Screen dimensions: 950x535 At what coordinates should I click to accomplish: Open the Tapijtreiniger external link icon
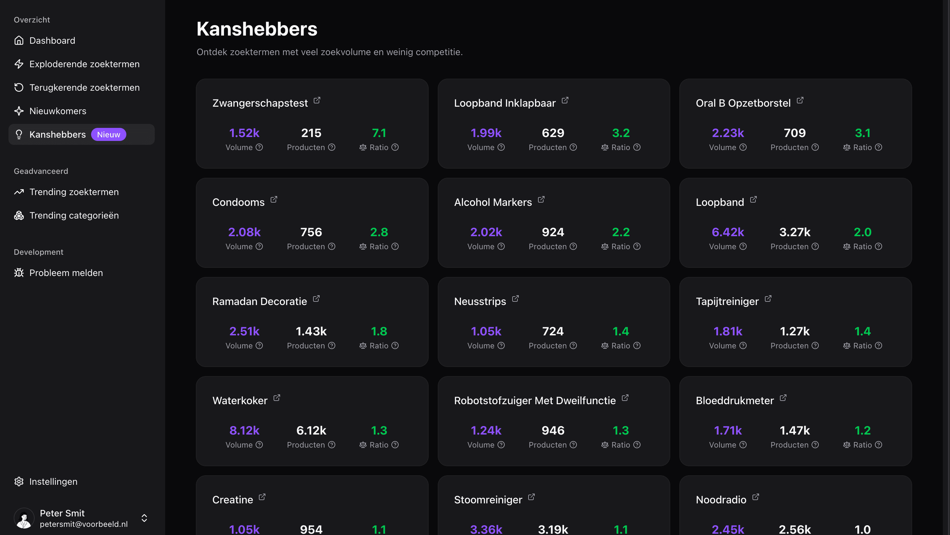click(x=768, y=298)
